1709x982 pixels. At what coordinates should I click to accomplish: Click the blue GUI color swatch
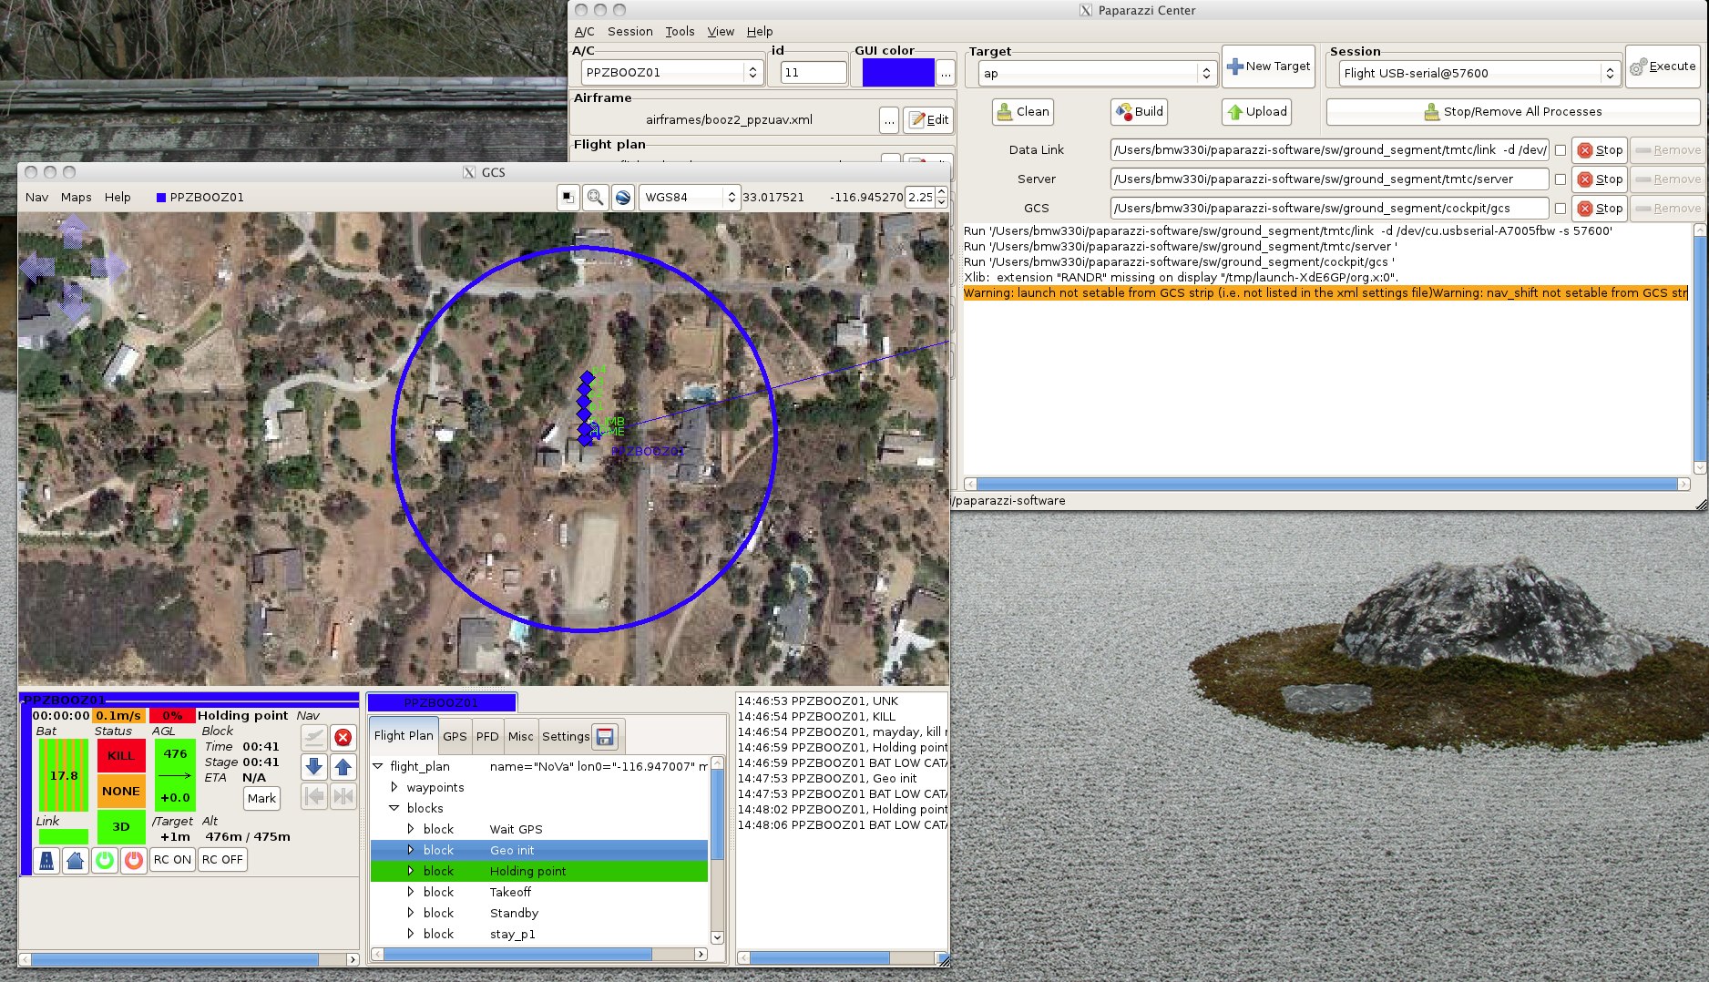pos(898,72)
